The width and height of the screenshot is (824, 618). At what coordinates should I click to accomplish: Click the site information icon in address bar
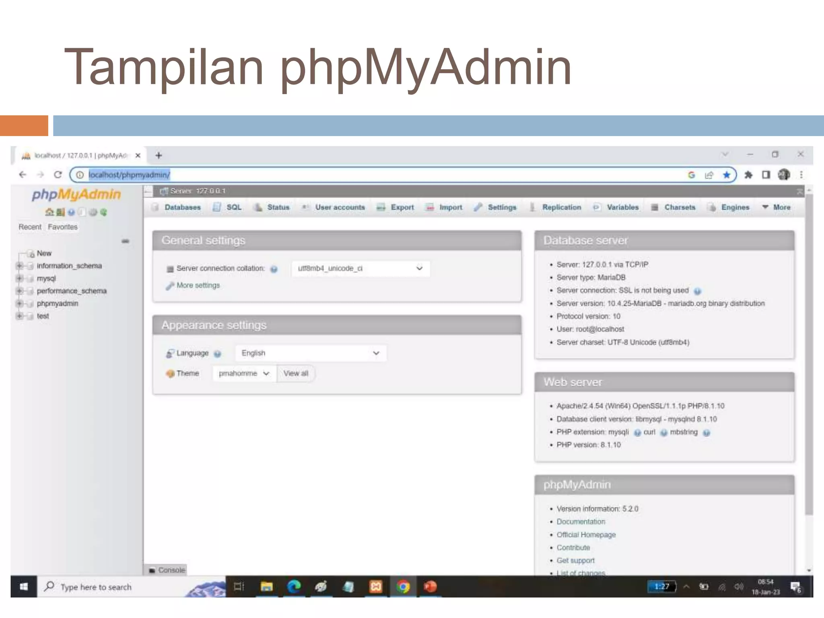80,175
